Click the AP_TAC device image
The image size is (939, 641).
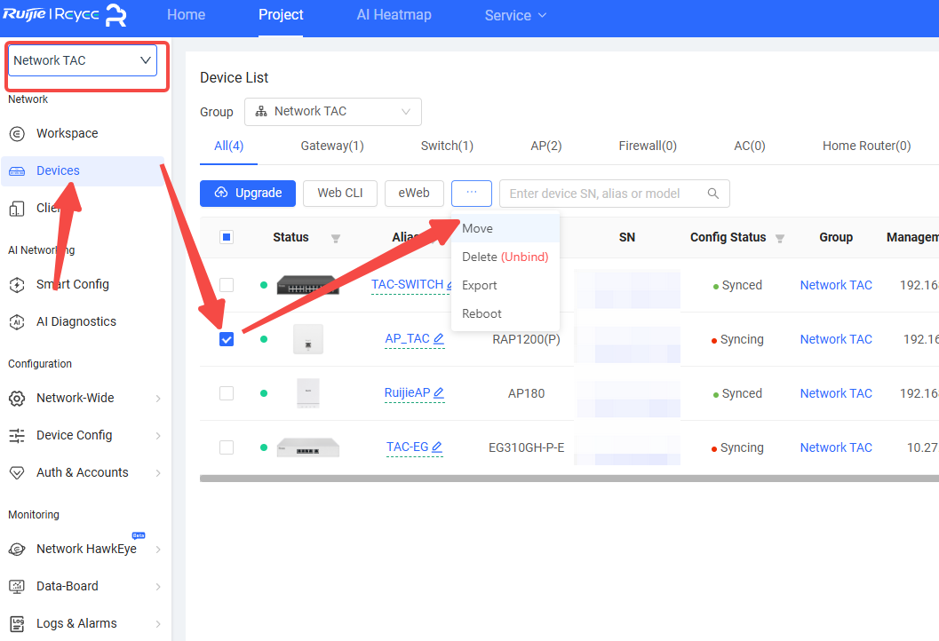pyautogui.click(x=307, y=339)
